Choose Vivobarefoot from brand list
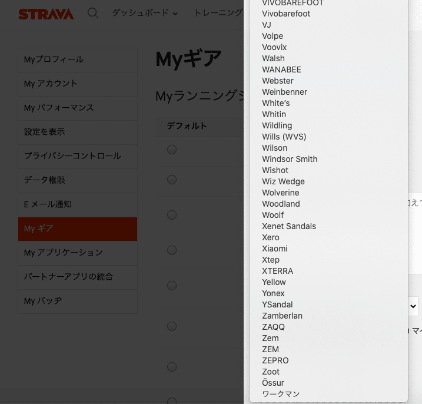 tap(328, 14)
